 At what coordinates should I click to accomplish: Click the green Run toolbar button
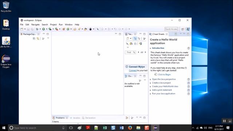(x=44, y=29)
